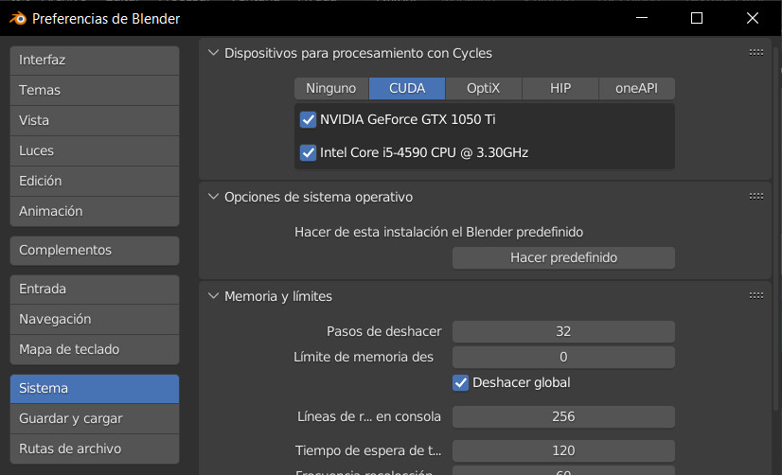Select the CUDA compute backend
Image resolution: width=782 pixels, height=475 pixels.
click(x=407, y=88)
